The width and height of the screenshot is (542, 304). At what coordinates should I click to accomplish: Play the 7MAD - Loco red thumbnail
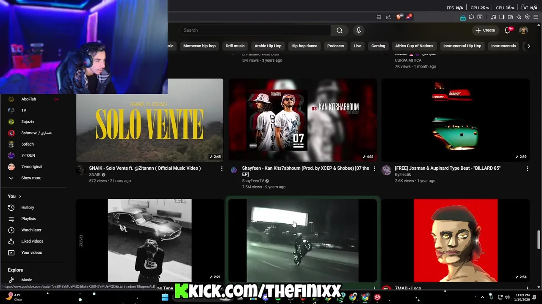click(x=456, y=241)
